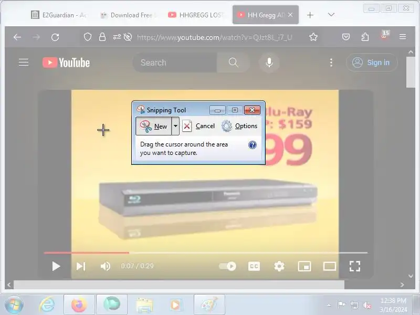Open the New snip type dropdown arrow
This screenshot has height=315, width=420.
click(175, 126)
